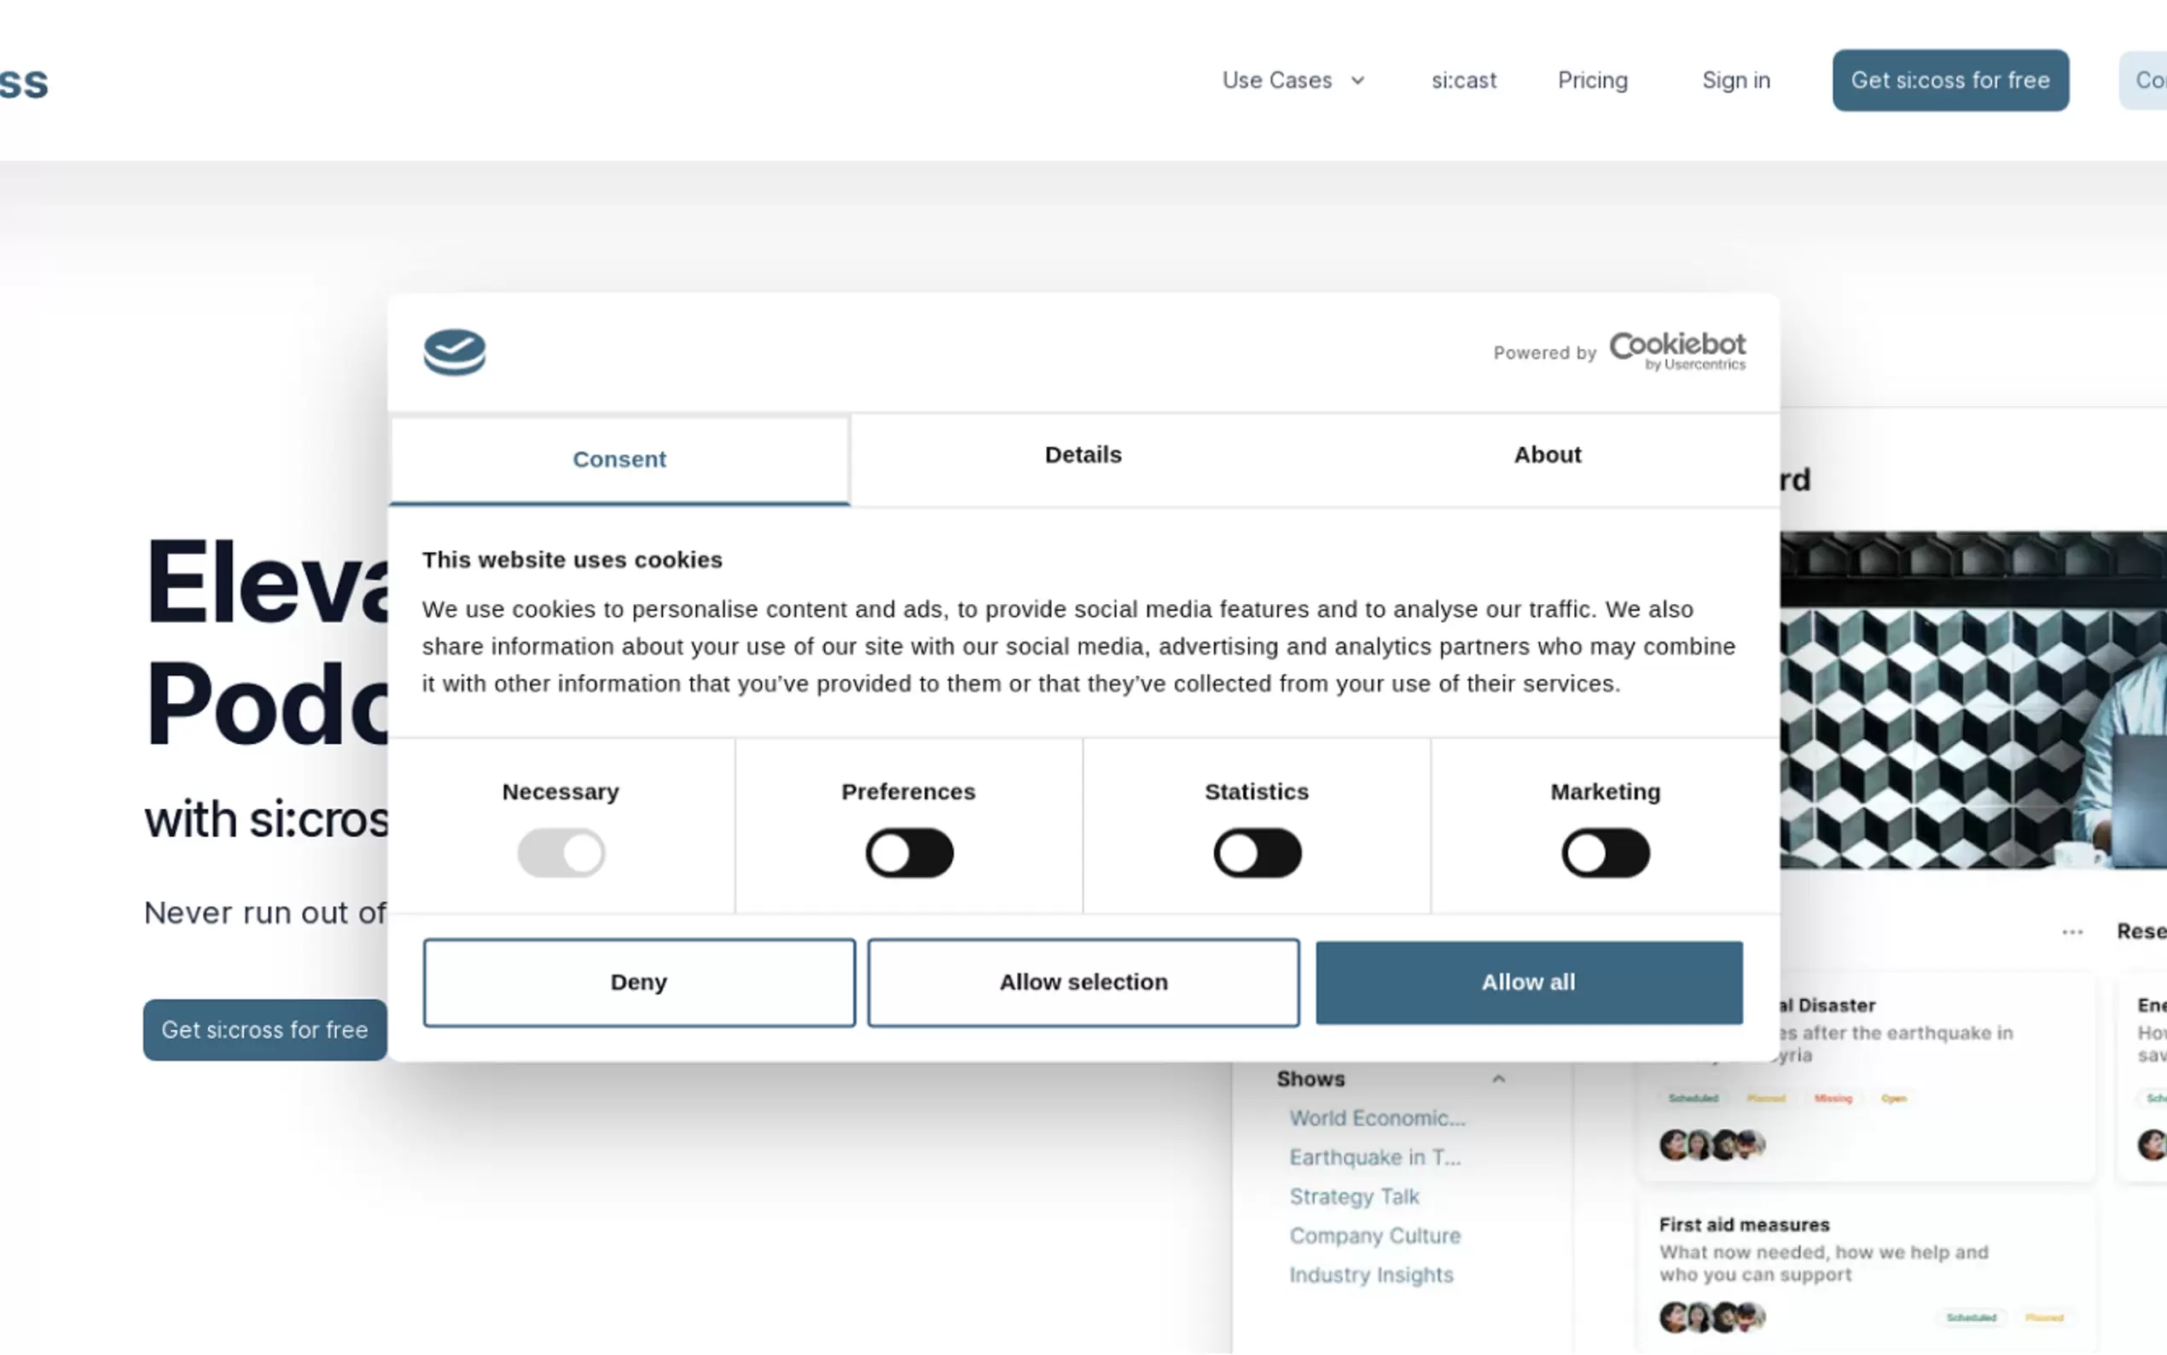2167x1355 pixels.
Task: Click the yellow Open status tag
Action: click(x=1893, y=1098)
